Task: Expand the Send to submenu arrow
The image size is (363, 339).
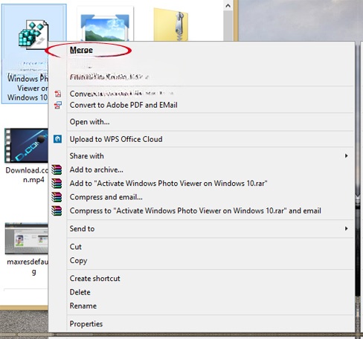Action: (347, 228)
